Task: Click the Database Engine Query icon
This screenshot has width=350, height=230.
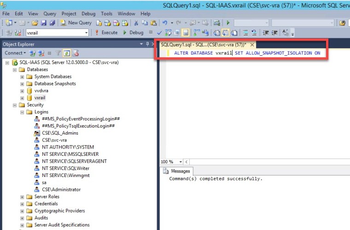Action: 99,23
